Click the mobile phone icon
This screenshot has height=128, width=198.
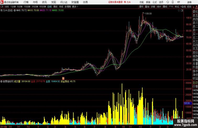click(x=173, y=2)
